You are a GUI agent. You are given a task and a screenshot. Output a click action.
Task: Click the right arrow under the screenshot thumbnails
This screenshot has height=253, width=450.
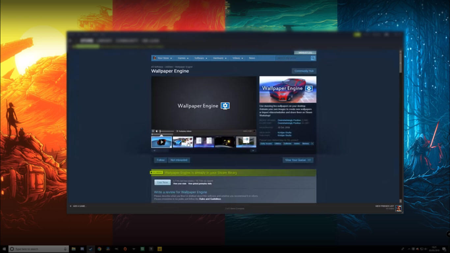coord(254,150)
